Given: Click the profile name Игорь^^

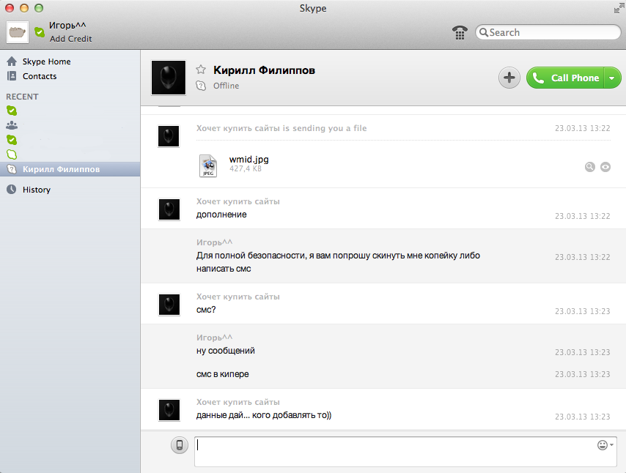Looking at the screenshot, I should pyautogui.click(x=67, y=26).
